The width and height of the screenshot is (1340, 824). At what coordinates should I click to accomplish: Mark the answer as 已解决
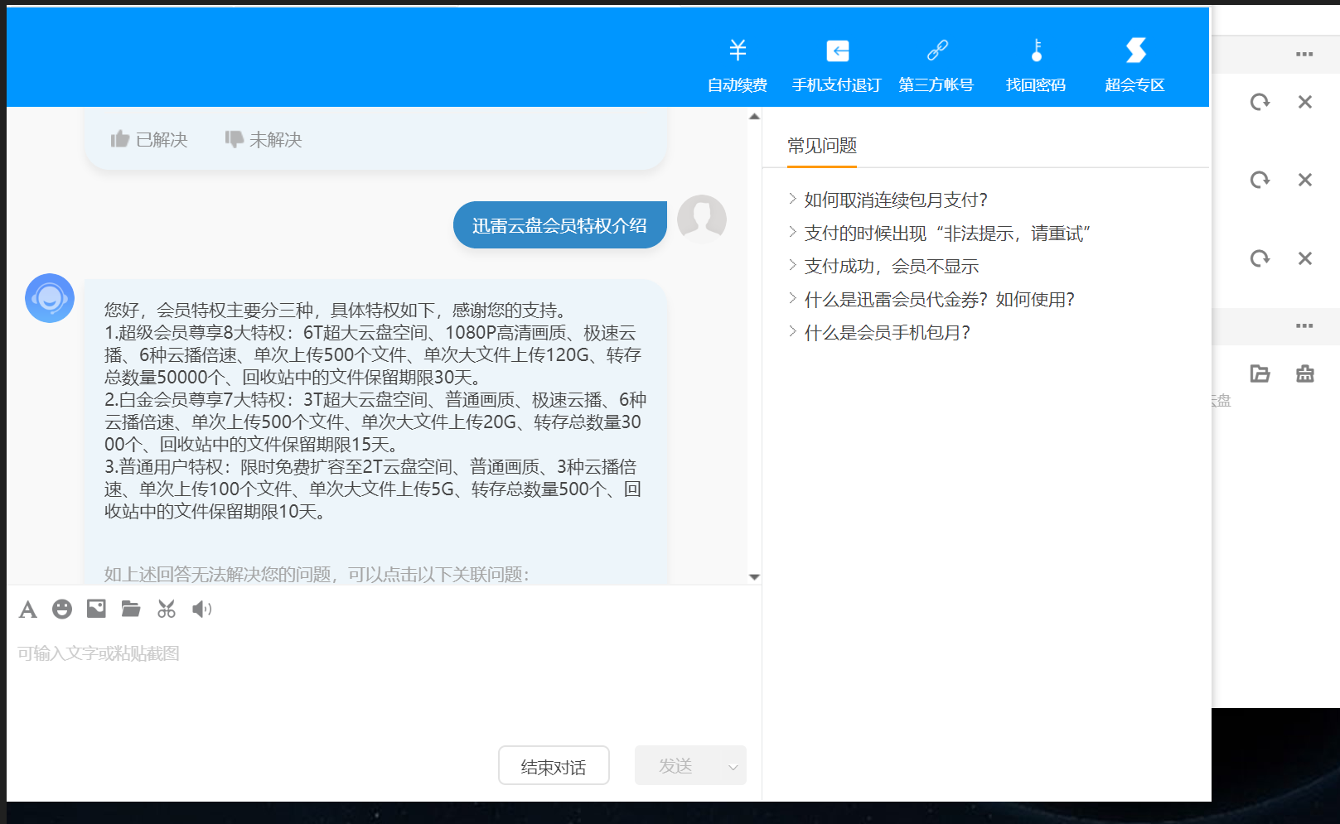pos(148,139)
